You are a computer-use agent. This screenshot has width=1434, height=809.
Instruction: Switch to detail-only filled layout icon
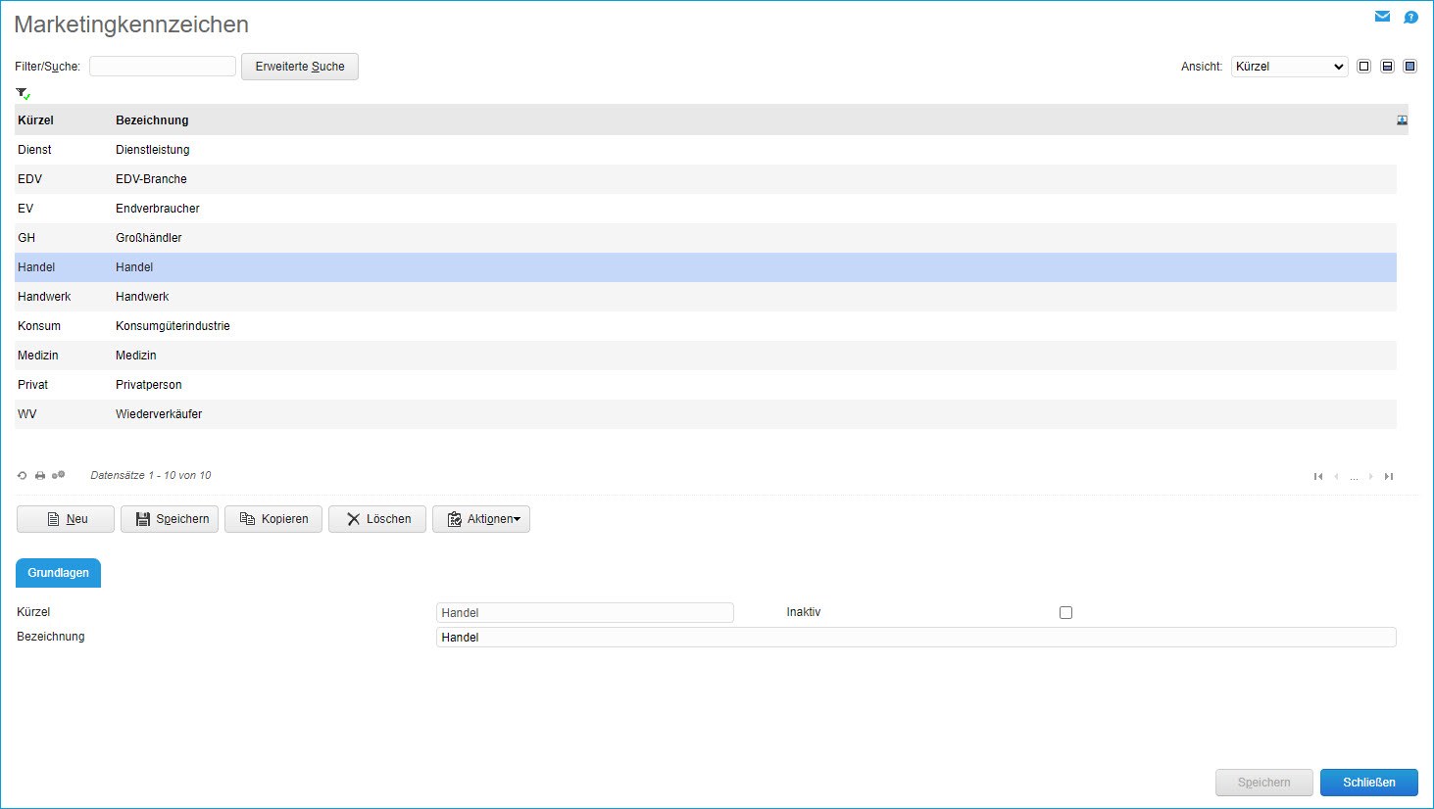[x=1409, y=67]
